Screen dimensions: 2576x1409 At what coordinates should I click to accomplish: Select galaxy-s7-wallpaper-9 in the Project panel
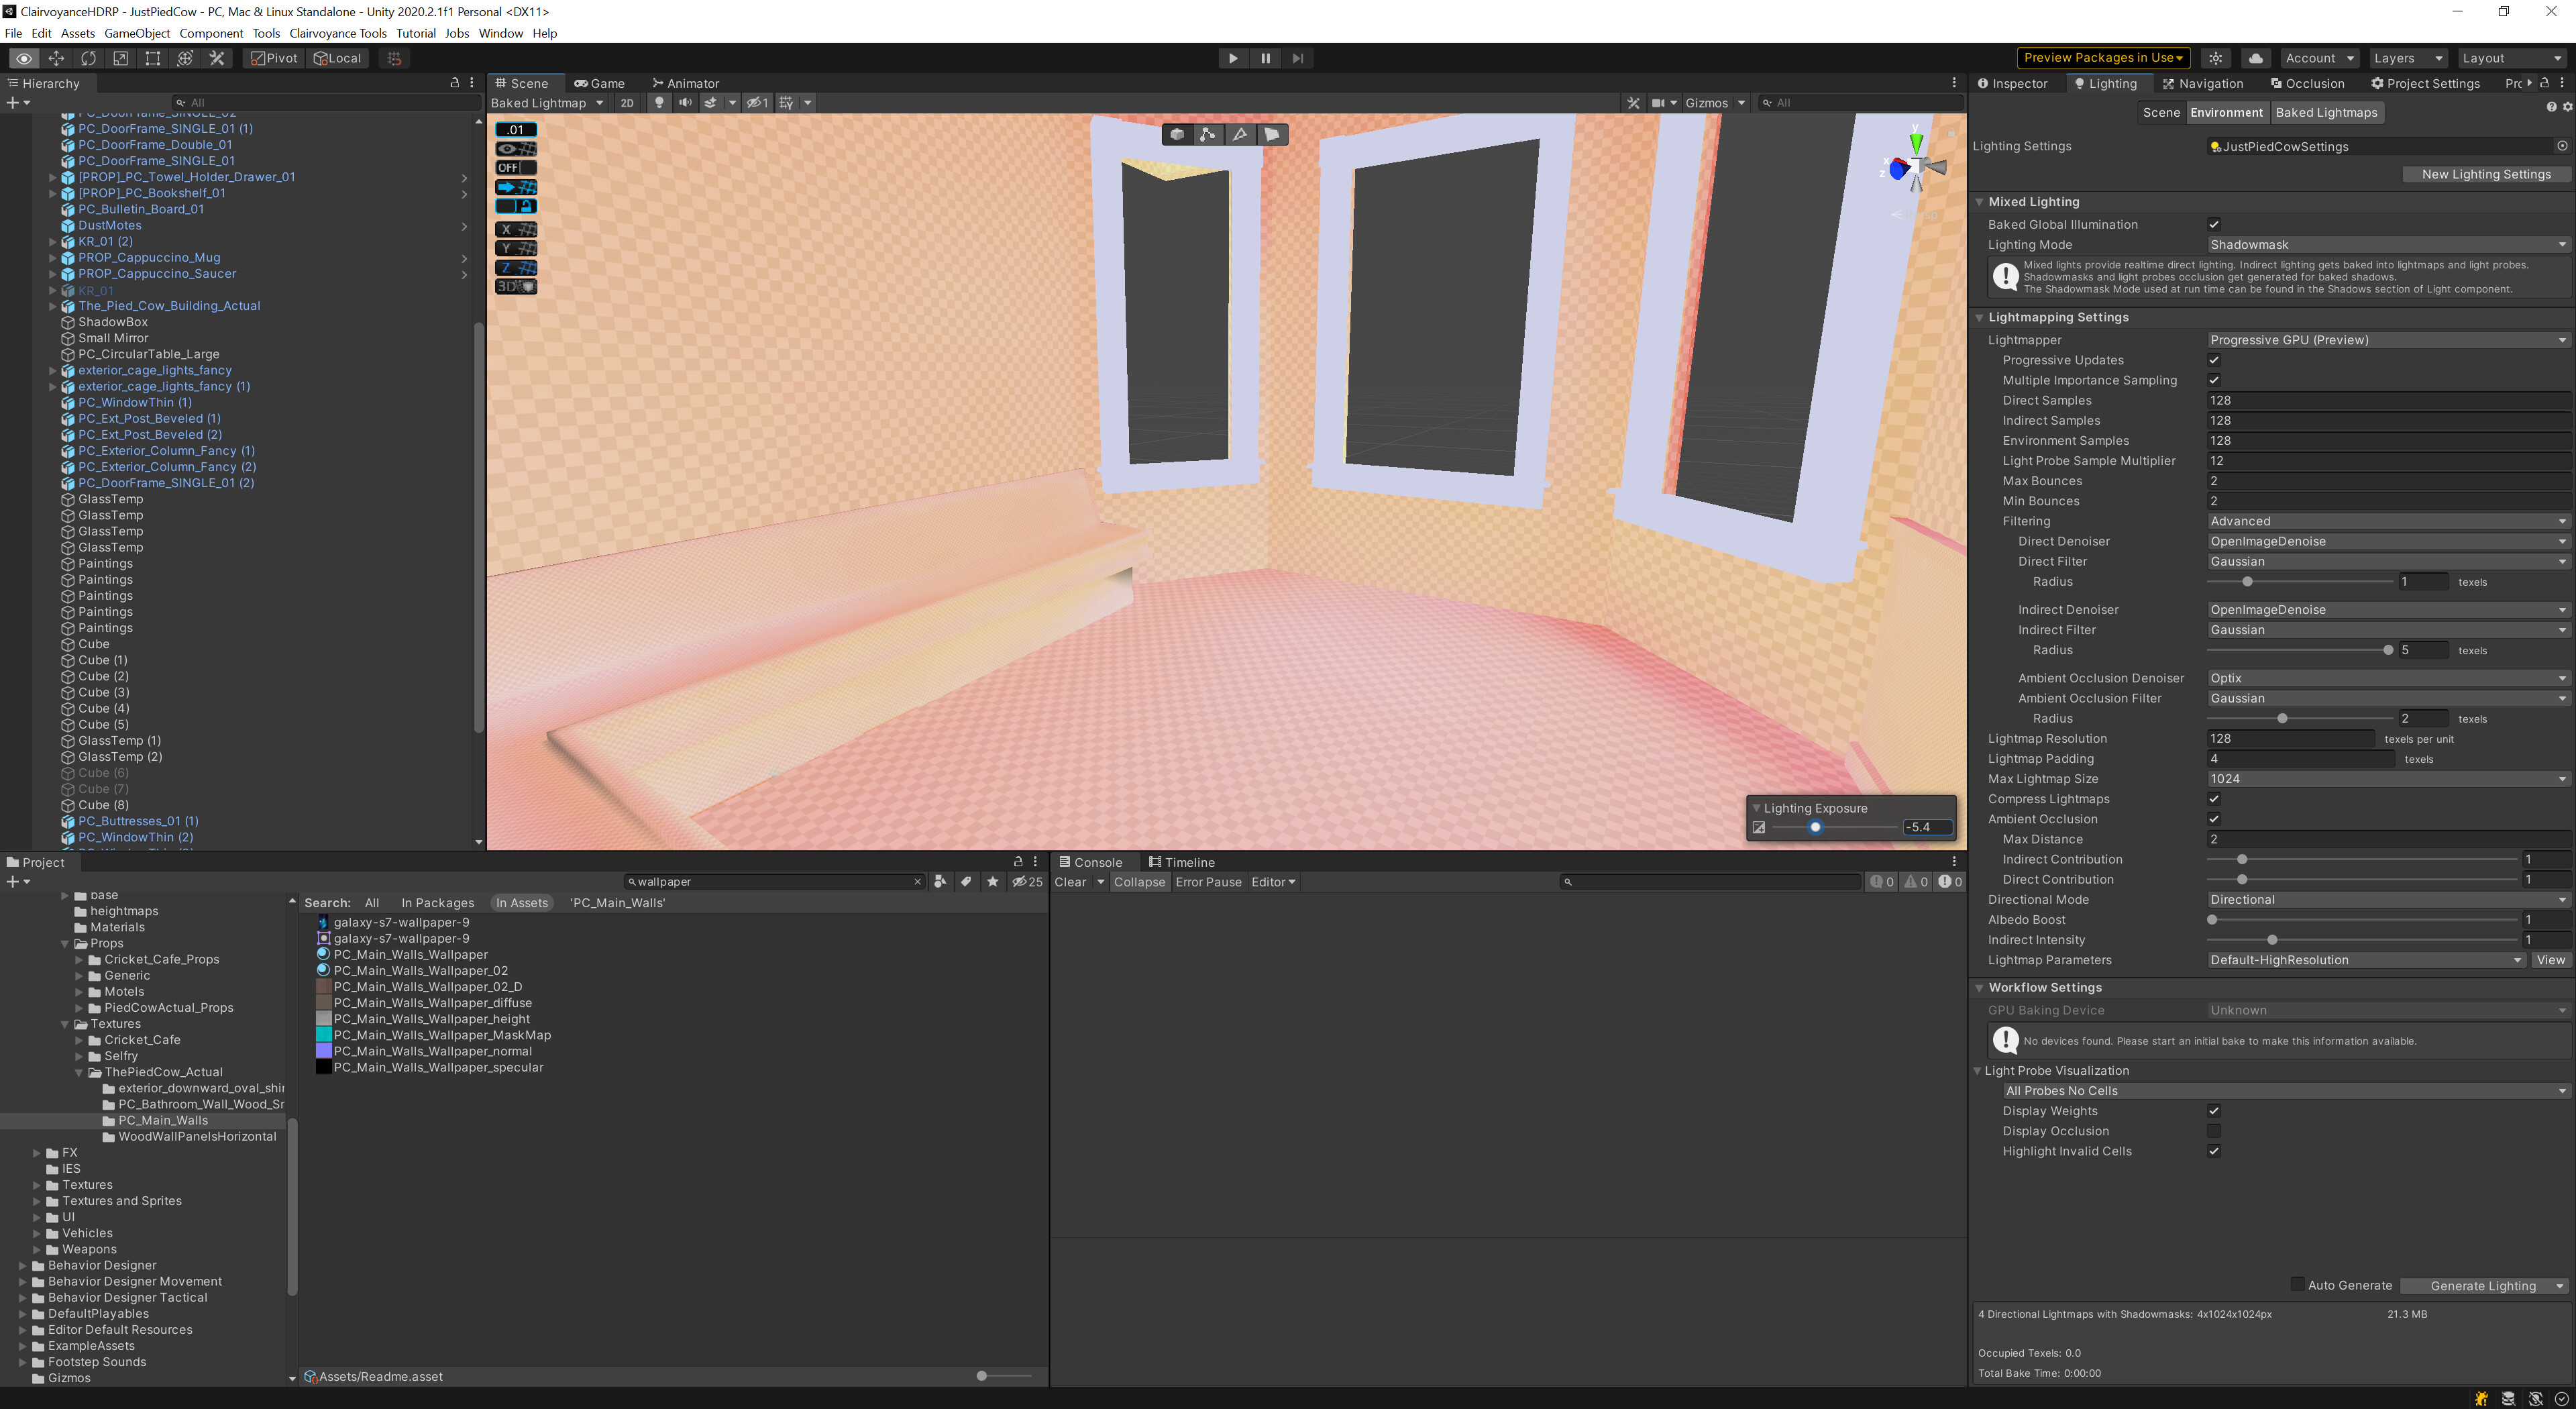point(401,921)
